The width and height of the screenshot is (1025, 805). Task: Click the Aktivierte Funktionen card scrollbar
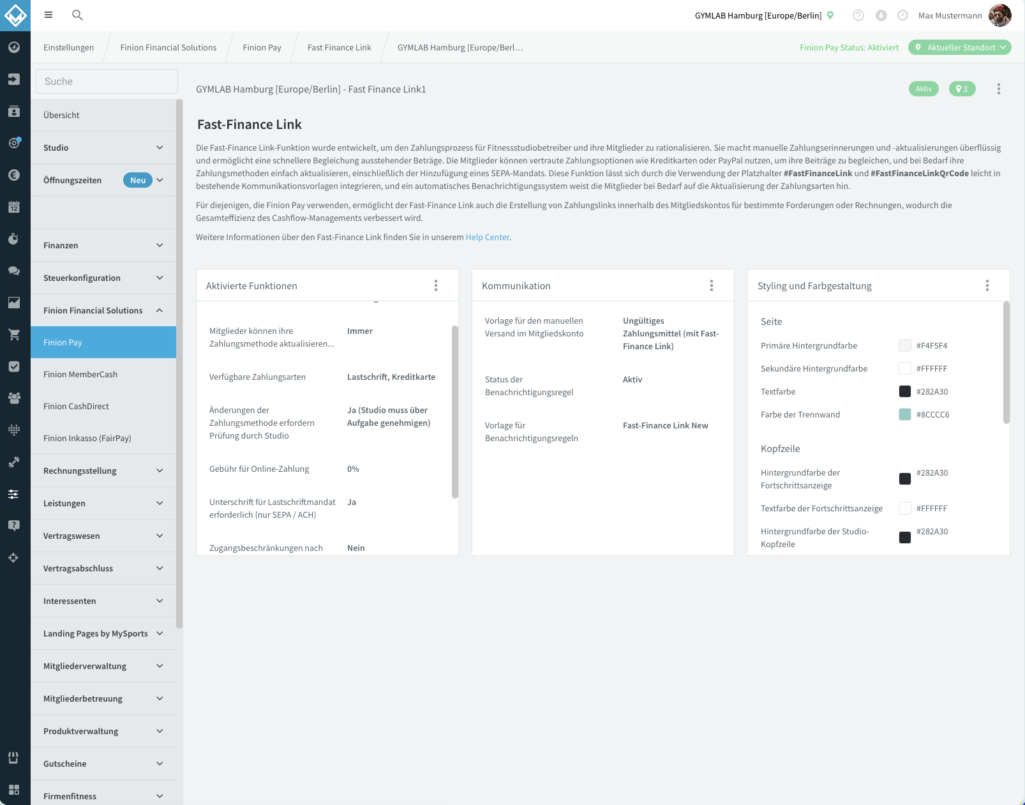(455, 412)
